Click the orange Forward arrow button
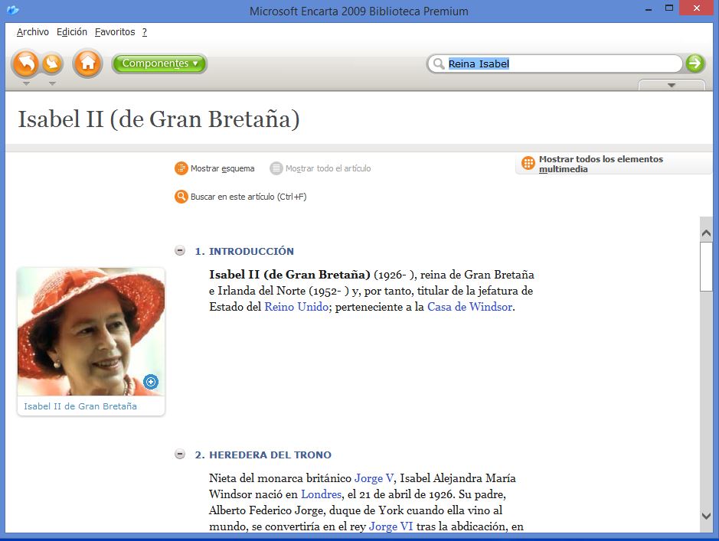719x541 pixels. (x=52, y=64)
